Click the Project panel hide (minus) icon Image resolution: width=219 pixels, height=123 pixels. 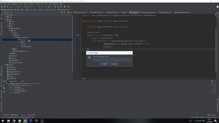(x=72, y=12)
